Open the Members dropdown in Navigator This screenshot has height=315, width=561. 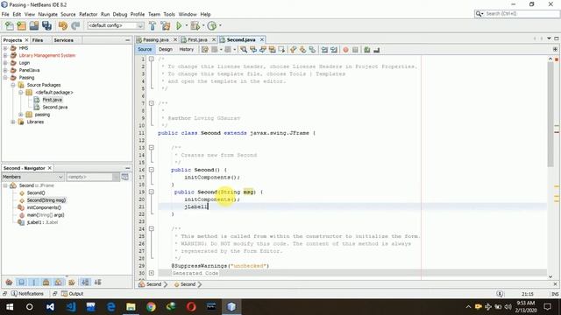pos(32,177)
